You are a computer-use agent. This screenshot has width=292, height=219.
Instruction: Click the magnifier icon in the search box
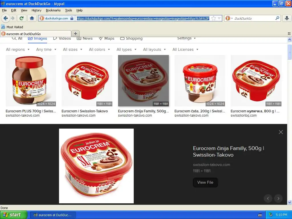pyautogui.click(x=277, y=18)
